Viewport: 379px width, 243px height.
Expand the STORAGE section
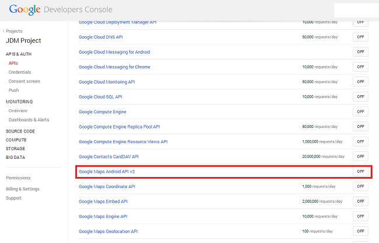[x=16, y=148]
